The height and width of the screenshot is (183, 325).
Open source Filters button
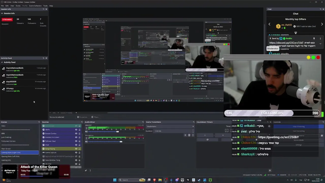point(95,117)
